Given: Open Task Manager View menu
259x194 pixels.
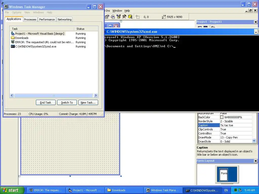Looking at the screenshot, I should [27, 12].
